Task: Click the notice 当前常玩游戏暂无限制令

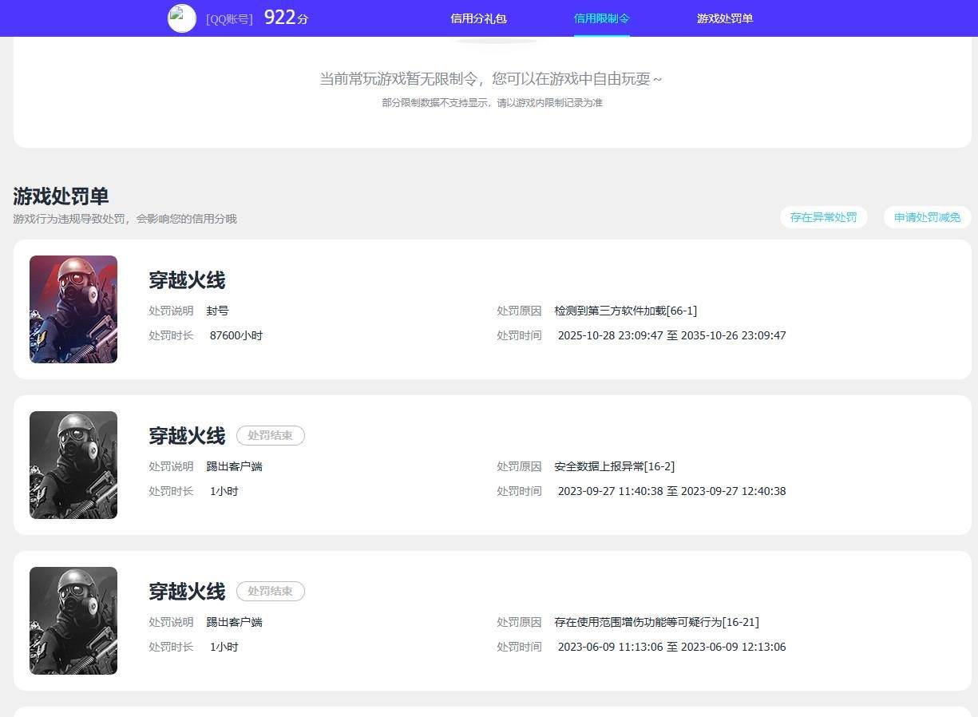Action: (x=491, y=79)
